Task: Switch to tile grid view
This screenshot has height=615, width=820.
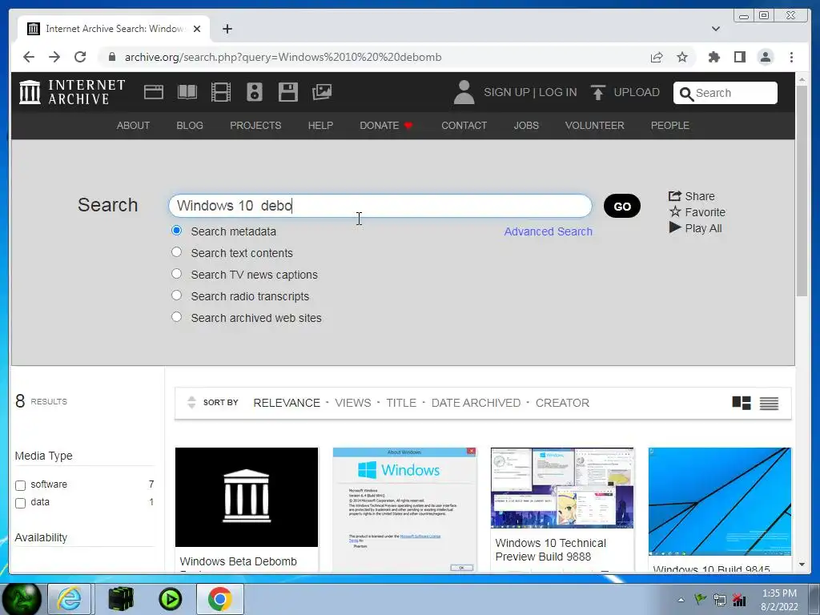Action: (x=742, y=403)
